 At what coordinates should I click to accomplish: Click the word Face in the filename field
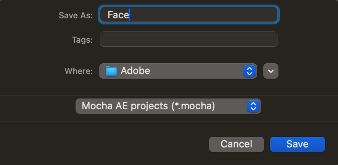click(118, 15)
